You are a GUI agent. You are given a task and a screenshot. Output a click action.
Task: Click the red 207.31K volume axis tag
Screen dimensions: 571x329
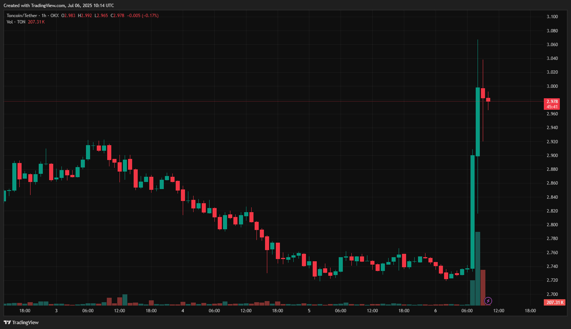tap(555, 303)
